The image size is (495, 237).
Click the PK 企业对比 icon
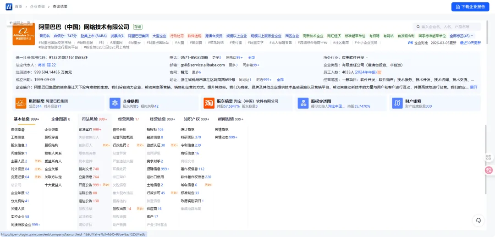(x=410, y=43)
